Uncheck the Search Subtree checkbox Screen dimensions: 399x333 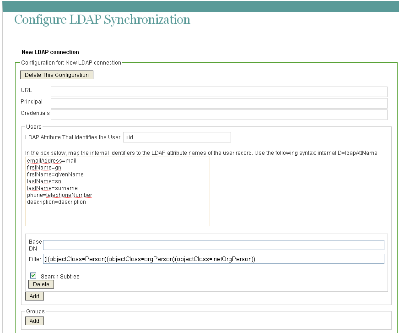(32, 275)
